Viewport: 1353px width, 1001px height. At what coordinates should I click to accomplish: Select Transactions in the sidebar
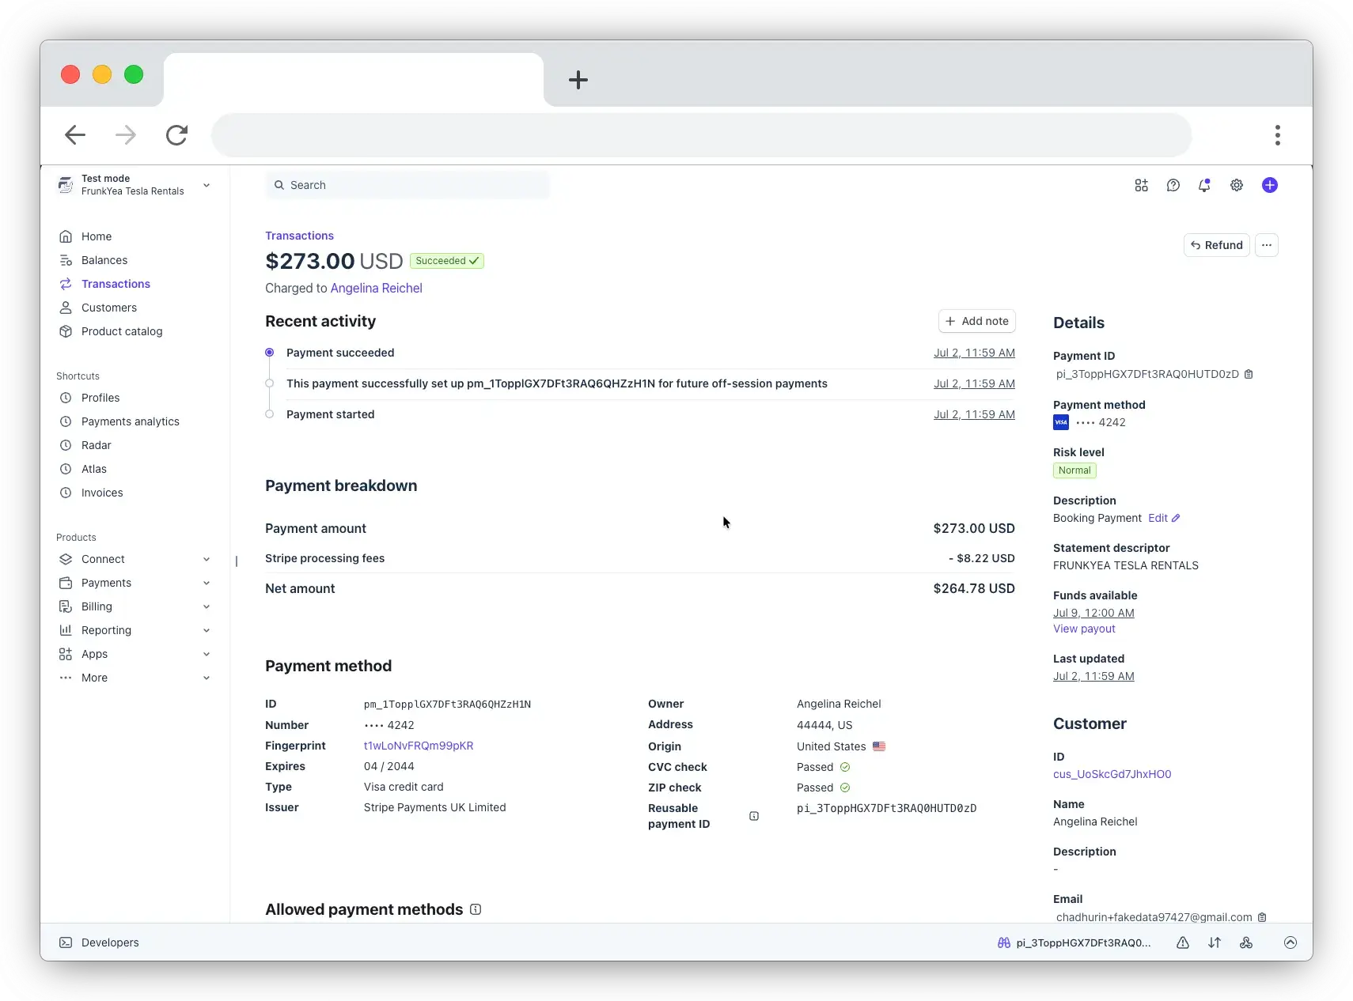tap(116, 284)
